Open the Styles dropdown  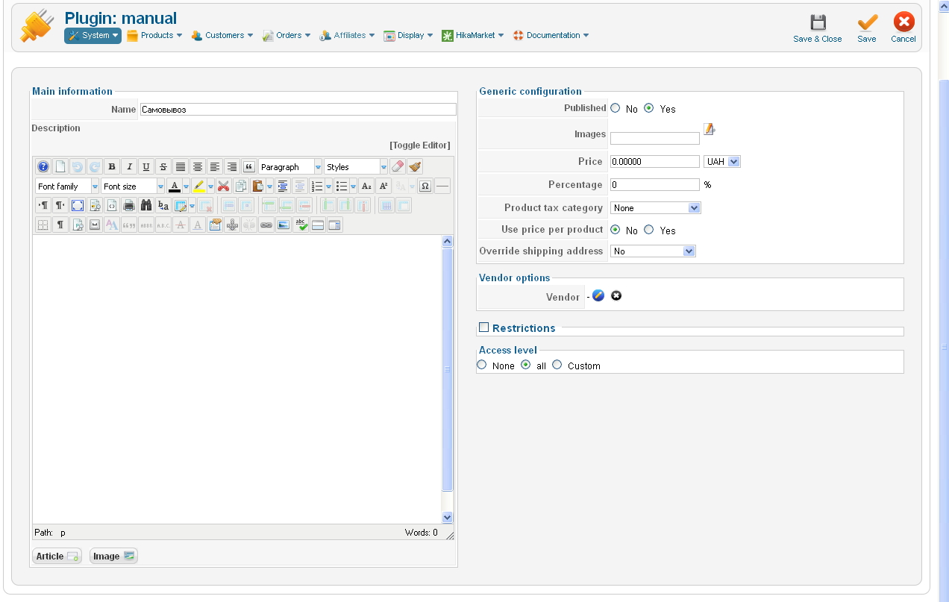(x=356, y=166)
